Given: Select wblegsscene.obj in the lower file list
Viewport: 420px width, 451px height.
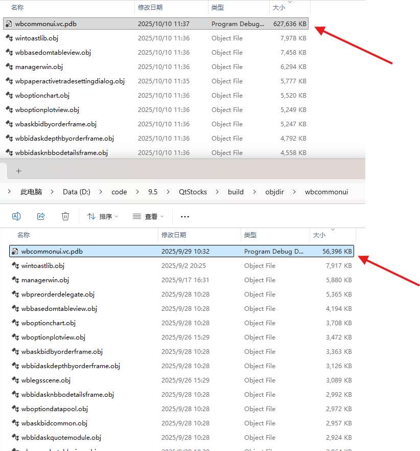Looking at the screenshot, I should click(x=46, y=380).
